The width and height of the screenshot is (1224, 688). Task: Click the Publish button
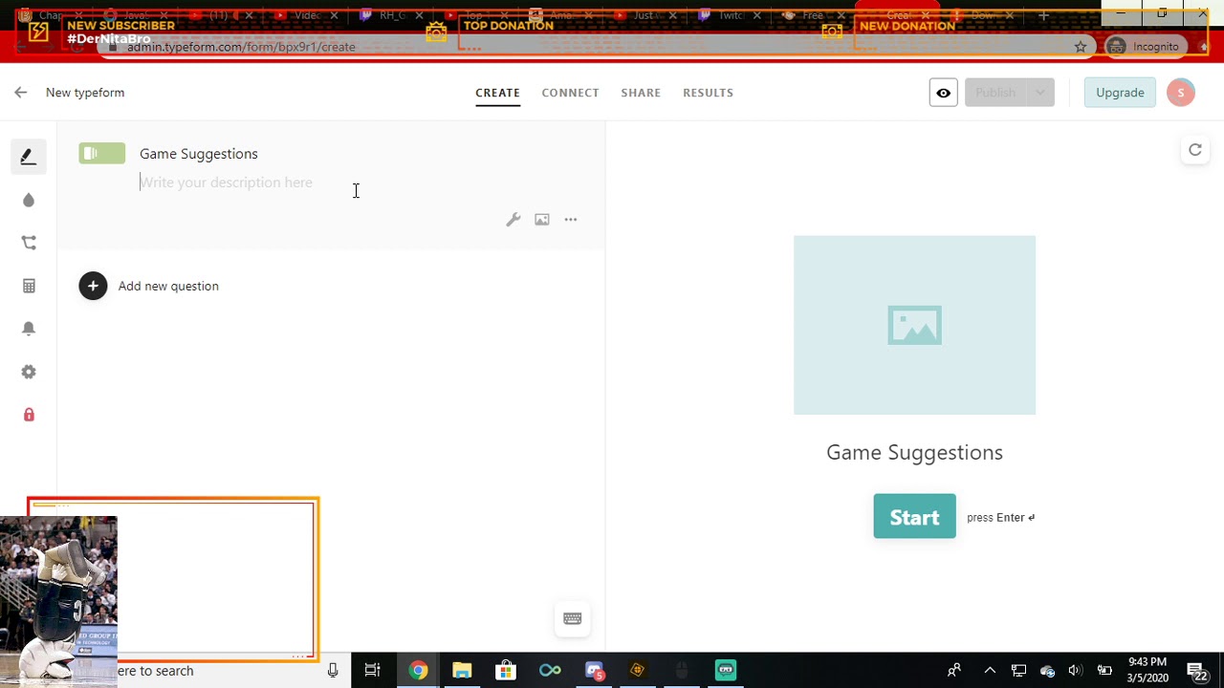[995, 93]
